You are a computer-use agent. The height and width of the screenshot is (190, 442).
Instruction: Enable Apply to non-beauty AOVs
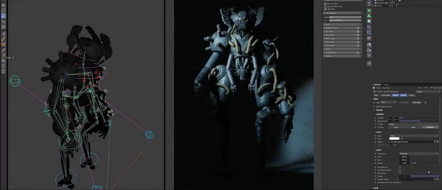click(x=325, y=6)
